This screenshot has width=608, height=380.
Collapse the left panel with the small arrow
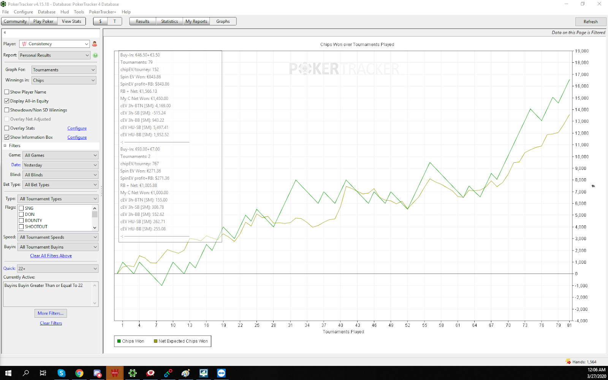[x=5, y=33]
